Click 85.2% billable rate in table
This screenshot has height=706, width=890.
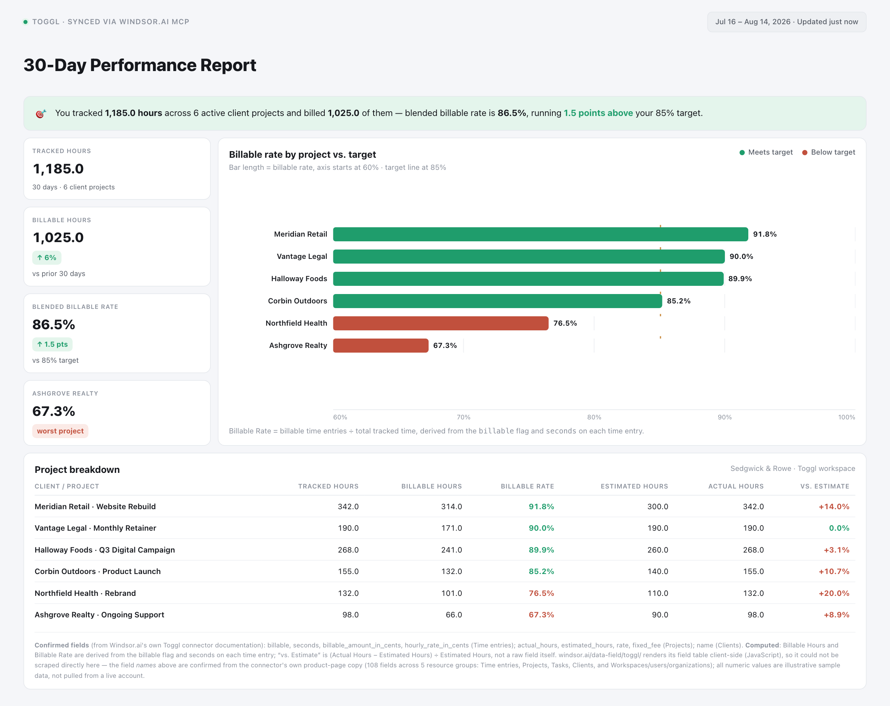coord(541,571)
